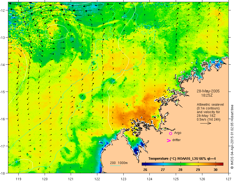
Task: Click the cyan bathymetry legend line
Action: (x=115, y=166)
